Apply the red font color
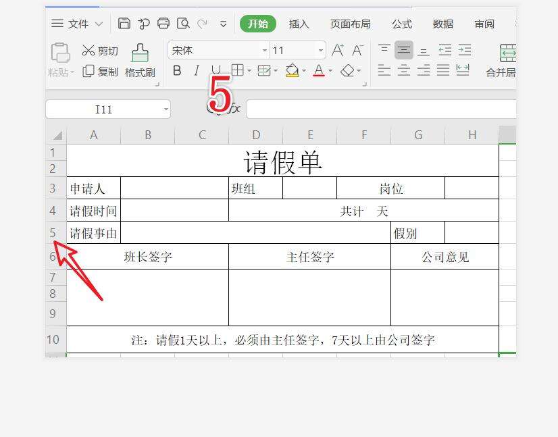 [319, 70]
